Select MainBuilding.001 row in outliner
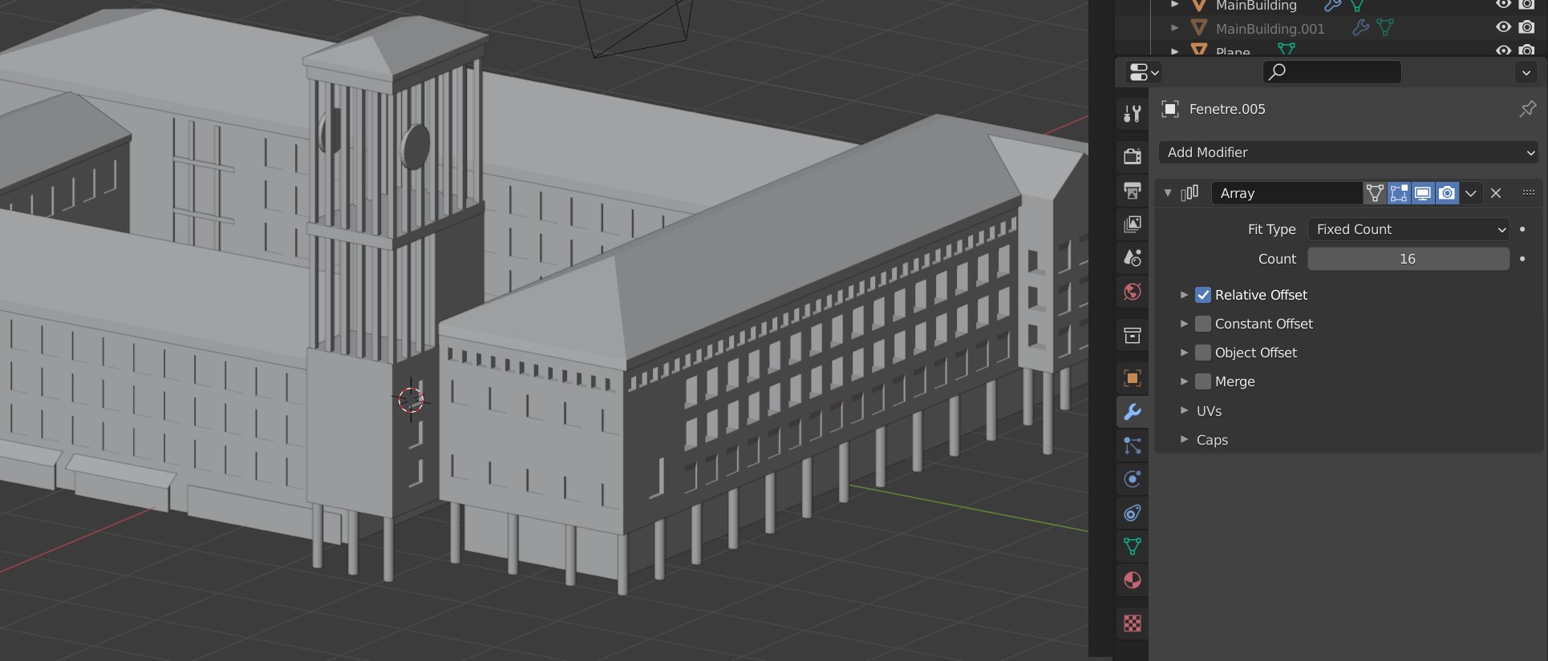This screenshot has width=1548, height=661. (1331, 28)
